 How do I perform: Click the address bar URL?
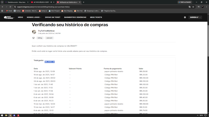(x=43, y=7)
